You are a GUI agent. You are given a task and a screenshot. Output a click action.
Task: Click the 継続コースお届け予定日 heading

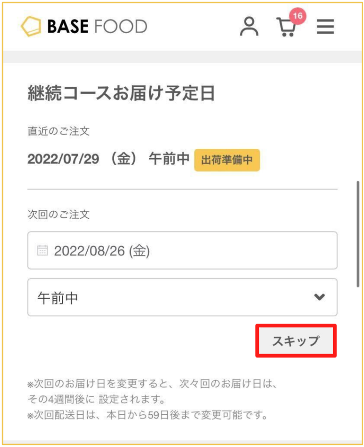pos(121,93)
